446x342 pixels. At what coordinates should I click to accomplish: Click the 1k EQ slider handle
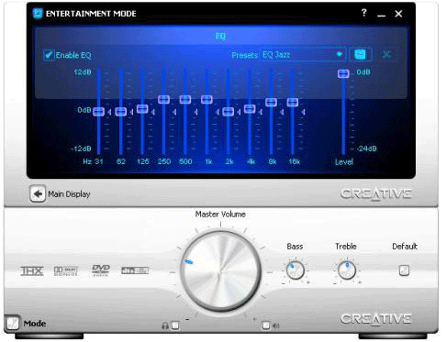[206, 99]
